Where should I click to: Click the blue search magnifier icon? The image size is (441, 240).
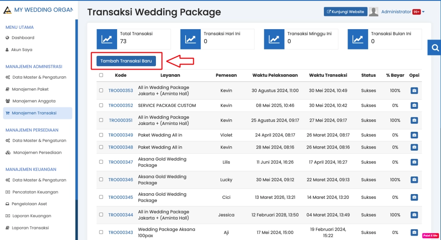point(435,48)
